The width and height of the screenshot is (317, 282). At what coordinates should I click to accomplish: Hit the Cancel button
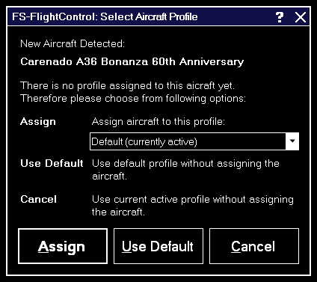(x=254, y=246)
